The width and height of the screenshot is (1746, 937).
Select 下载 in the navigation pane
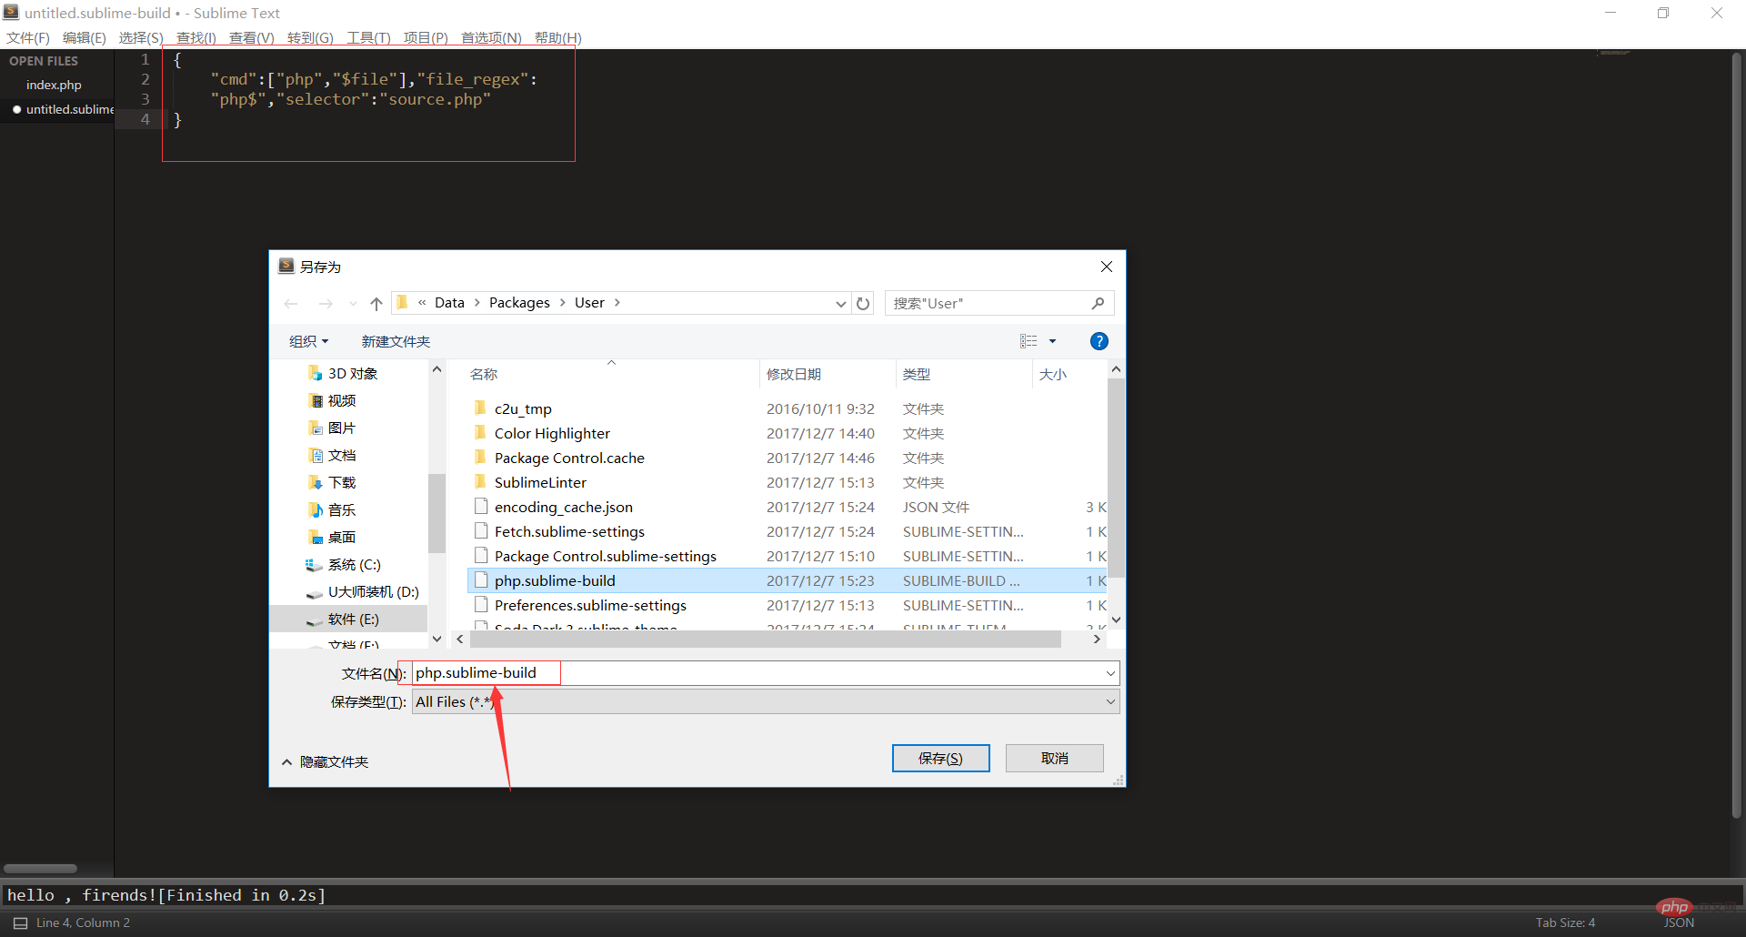point(341,483)
